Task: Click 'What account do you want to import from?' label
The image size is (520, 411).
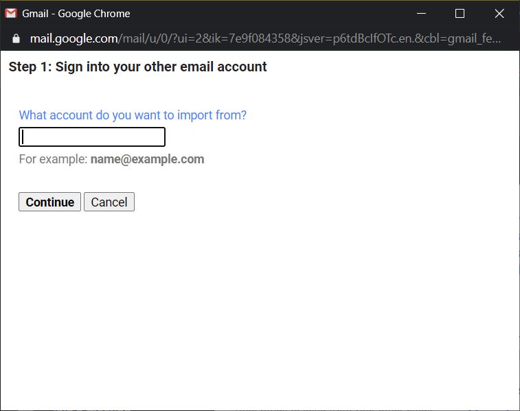Action: click(x=133, y=115)
